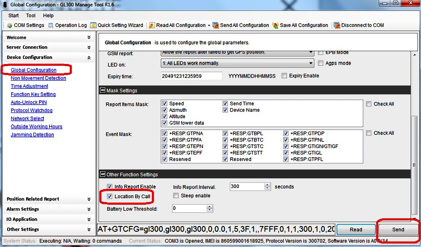Uncheck Azimuth report item

pos(165,110)
